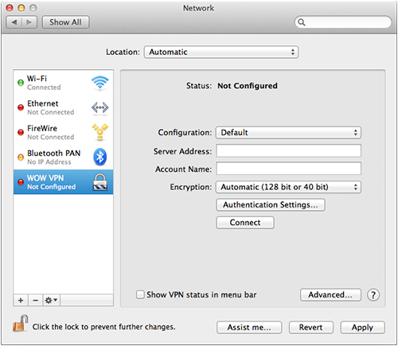Screen dimensions: 398x346
Task: Click the WOW VPN padlock icon
Action: coord(100,182)
